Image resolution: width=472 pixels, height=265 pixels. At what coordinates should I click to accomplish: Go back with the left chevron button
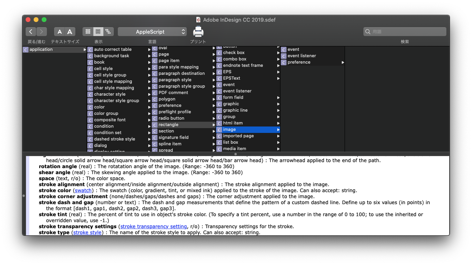tap(31, 32)
